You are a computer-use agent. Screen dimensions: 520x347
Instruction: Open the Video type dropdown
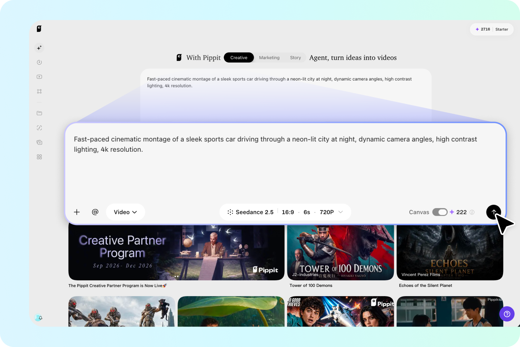(x=125, y=212)
